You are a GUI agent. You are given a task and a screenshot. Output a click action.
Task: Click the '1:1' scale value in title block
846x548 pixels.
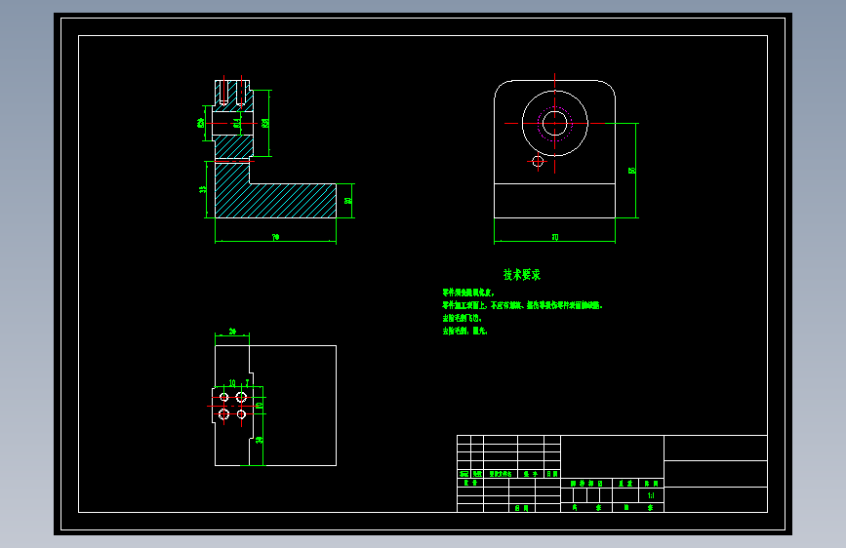tap(651, 495)
